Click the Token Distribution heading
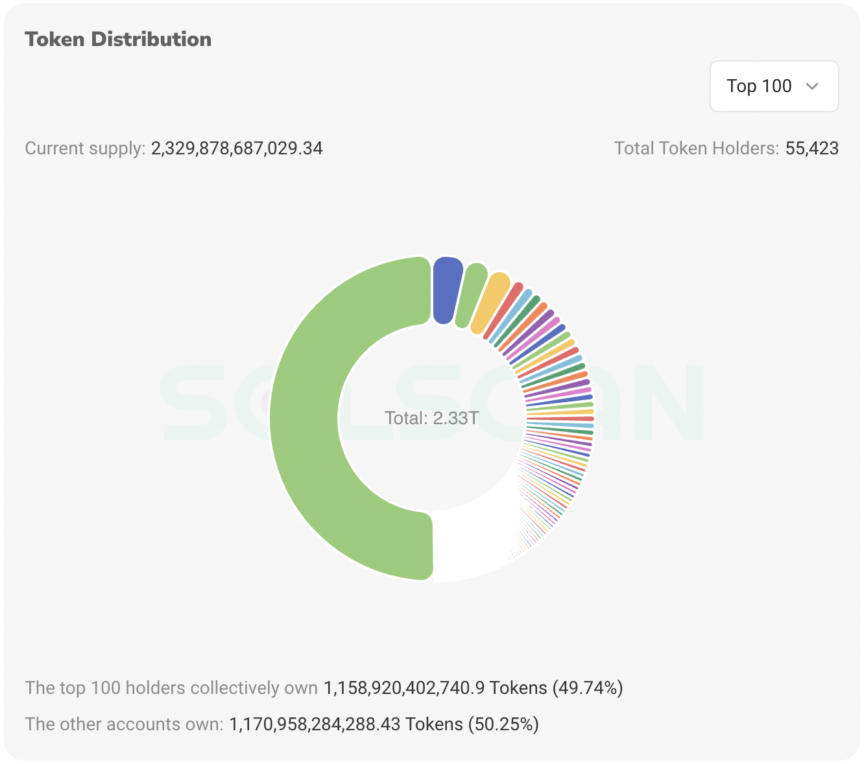The height and width of the screenshot is (764, 864). [x=118, y=39]
